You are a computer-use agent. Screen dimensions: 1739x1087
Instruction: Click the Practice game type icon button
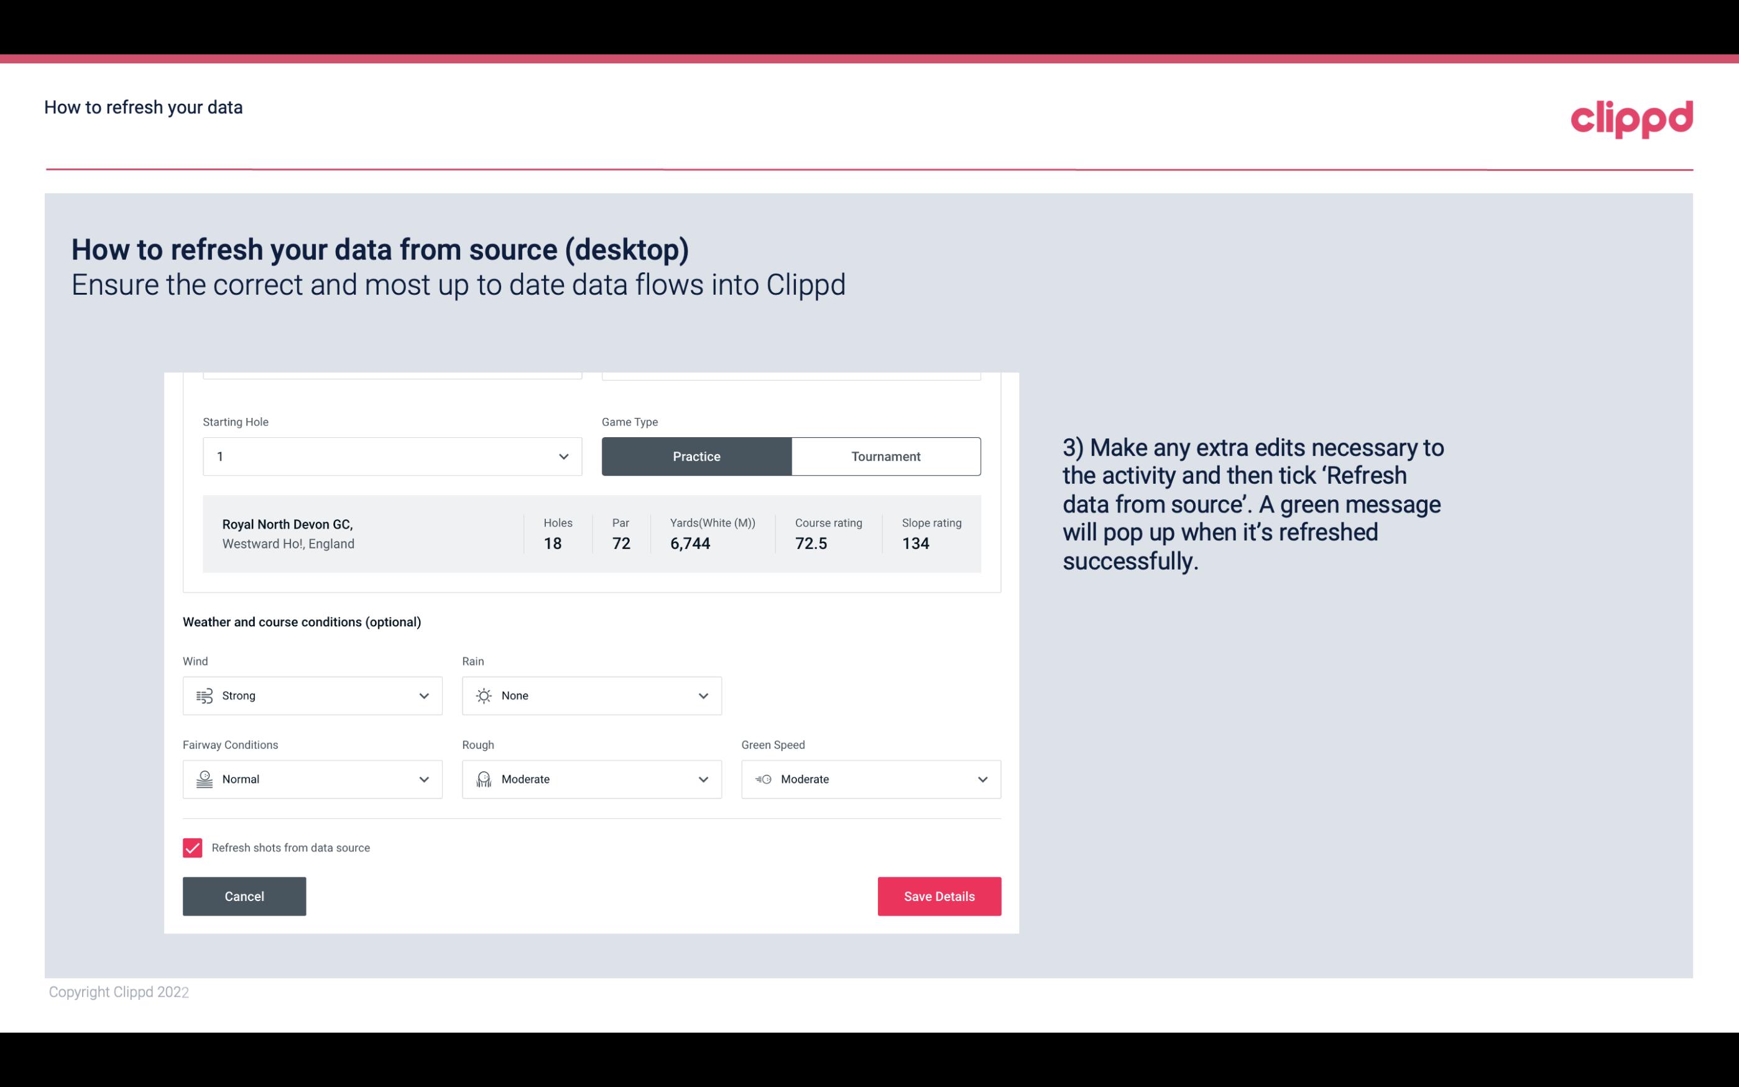[x=696, y=456]
